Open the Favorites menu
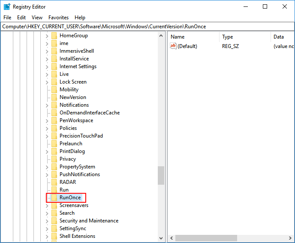This screenshot has width=295, height=243. click(x=58, y=18)
